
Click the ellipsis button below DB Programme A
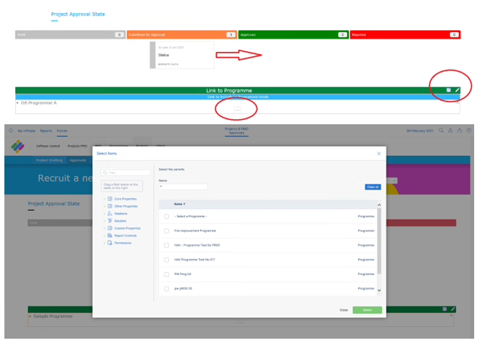click(x=237, y=109)
